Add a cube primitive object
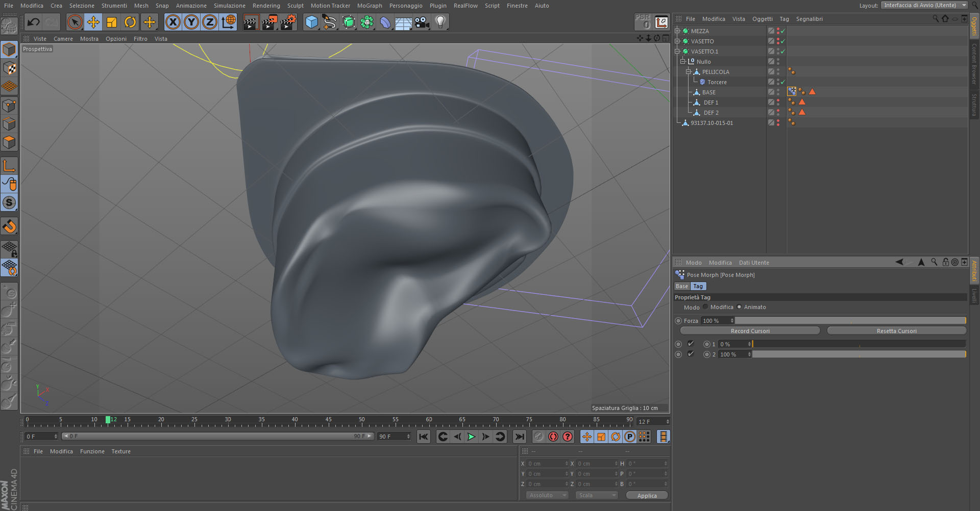The height and width of the screenshot is (511, 980). pos(311,22)
